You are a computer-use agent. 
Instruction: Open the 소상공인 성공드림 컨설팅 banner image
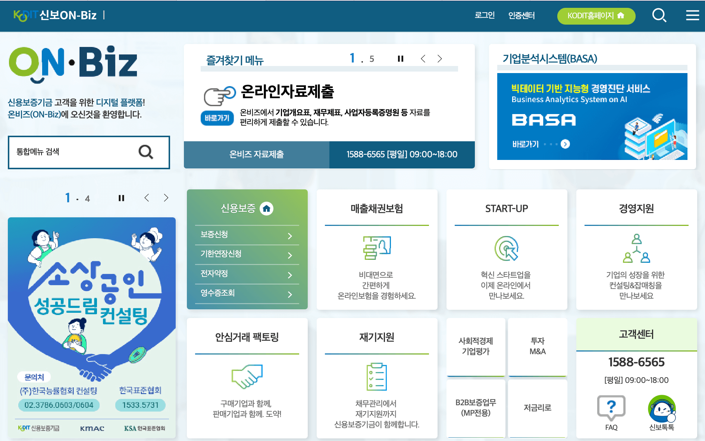(x=92, y=327)
